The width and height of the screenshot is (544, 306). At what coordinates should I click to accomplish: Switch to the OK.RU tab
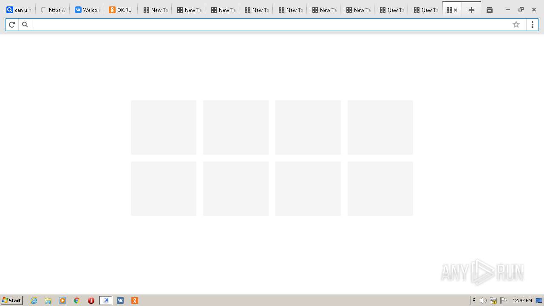coord(121,10)
